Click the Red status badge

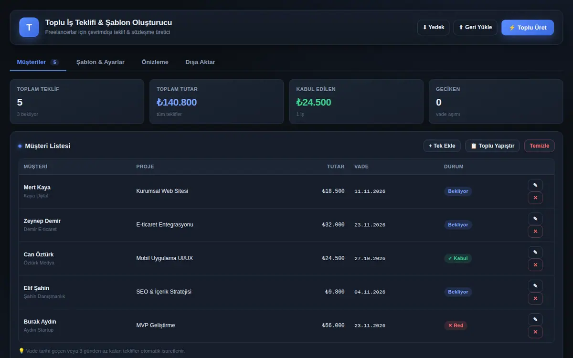tap(456, 326)
